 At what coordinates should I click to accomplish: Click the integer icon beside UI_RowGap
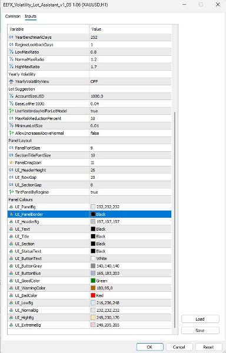point(11,178)
